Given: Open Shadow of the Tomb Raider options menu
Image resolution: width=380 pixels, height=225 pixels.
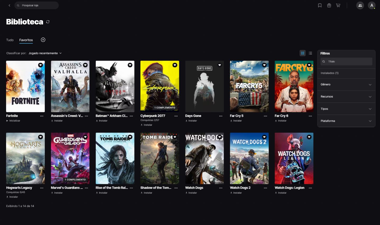Looking at the screenshot, I should tap(176, 188).
